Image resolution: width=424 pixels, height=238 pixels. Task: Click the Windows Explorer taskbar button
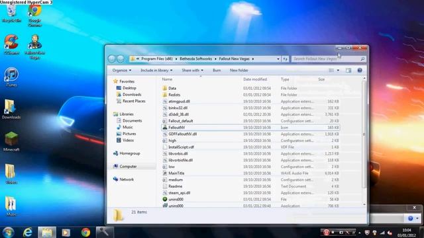(x=47, y=232)
